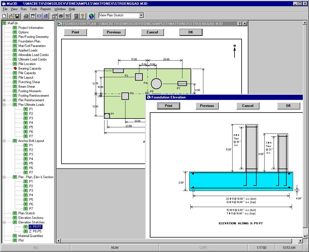Open the Tools menu
The width and height of the screenshot is (309, 252).
[33, 9]
